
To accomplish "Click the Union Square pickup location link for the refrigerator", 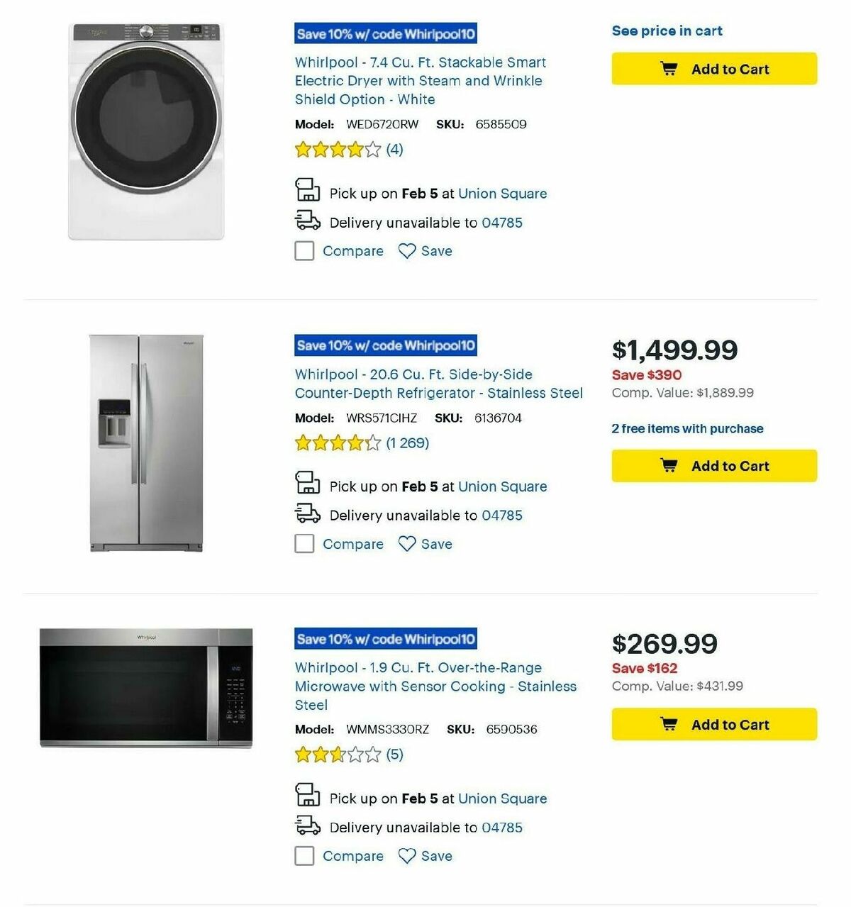I will click(502, 486).
